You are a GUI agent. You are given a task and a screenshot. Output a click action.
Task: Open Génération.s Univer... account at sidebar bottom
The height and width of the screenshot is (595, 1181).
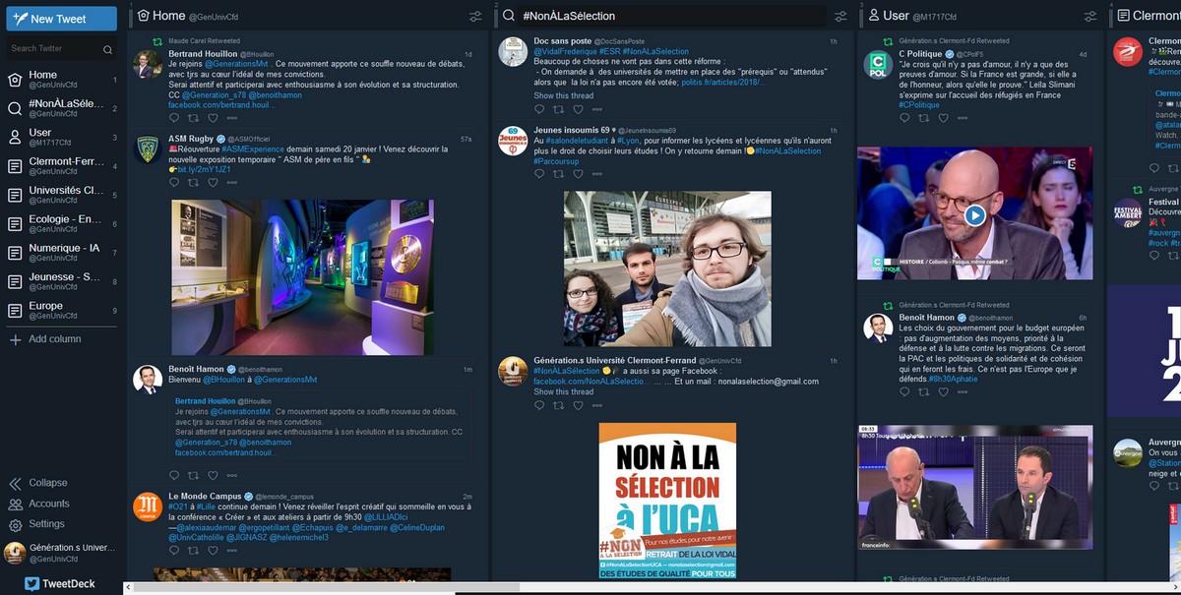click(x=61, y=552)
